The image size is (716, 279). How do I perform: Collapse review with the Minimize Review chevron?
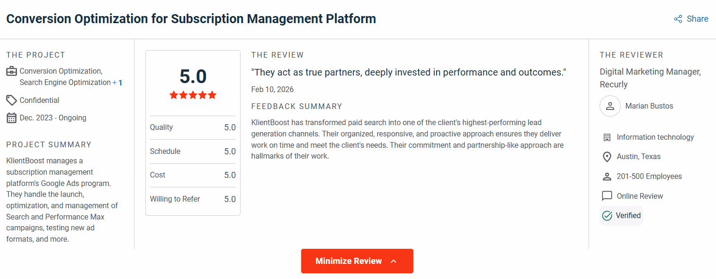pos(394,261)
